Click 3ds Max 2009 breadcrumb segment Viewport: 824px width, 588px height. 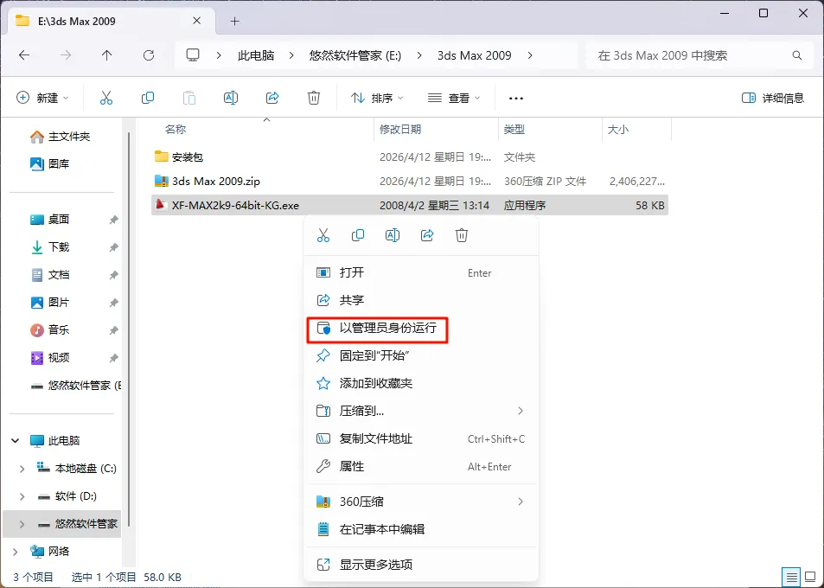[x=474, y=55]
